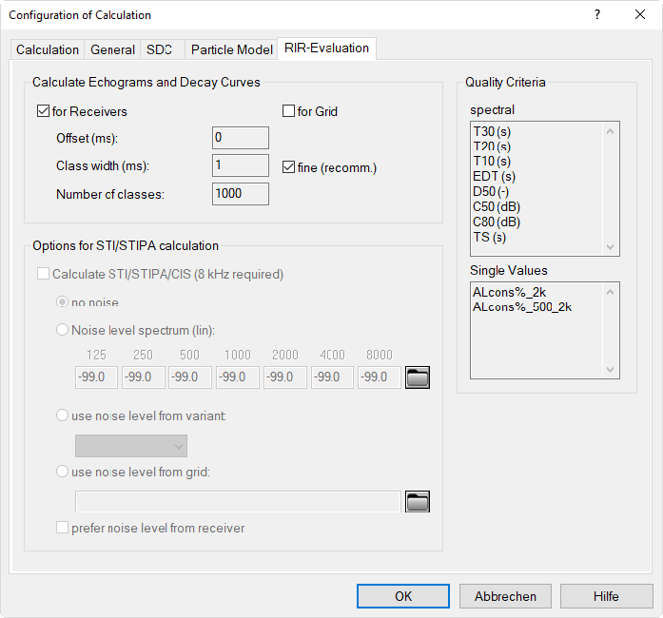
Task: Confirm with the OK button
Action: tap(403, 596)
